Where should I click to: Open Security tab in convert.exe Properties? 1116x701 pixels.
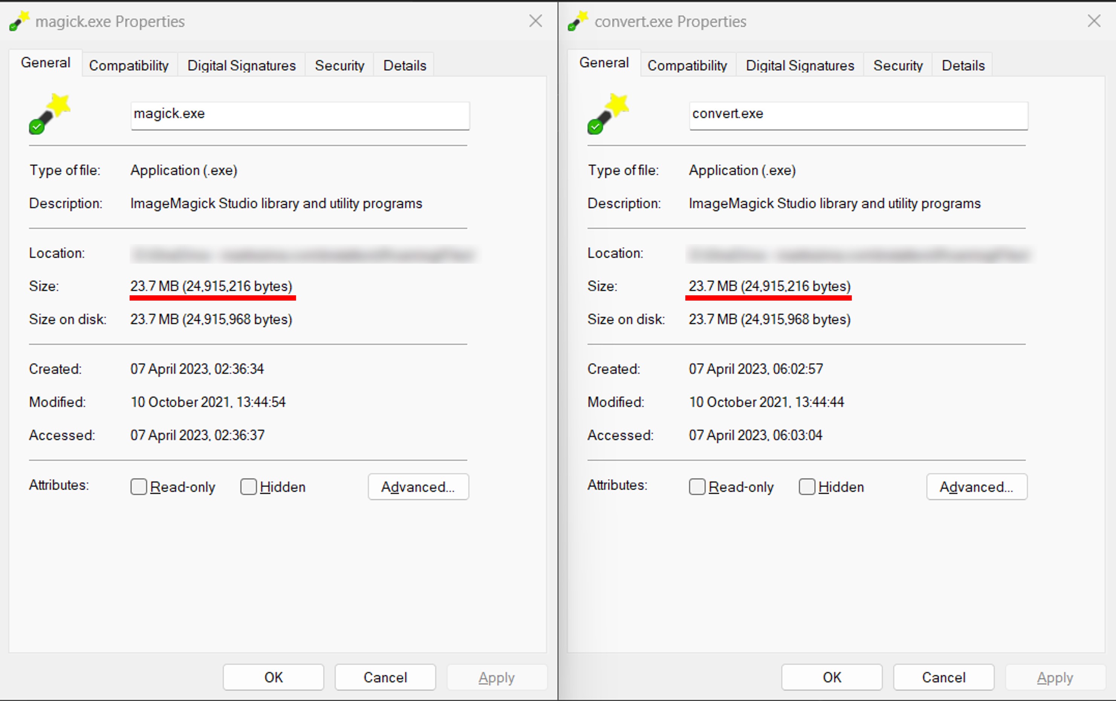tap(898, 65)
